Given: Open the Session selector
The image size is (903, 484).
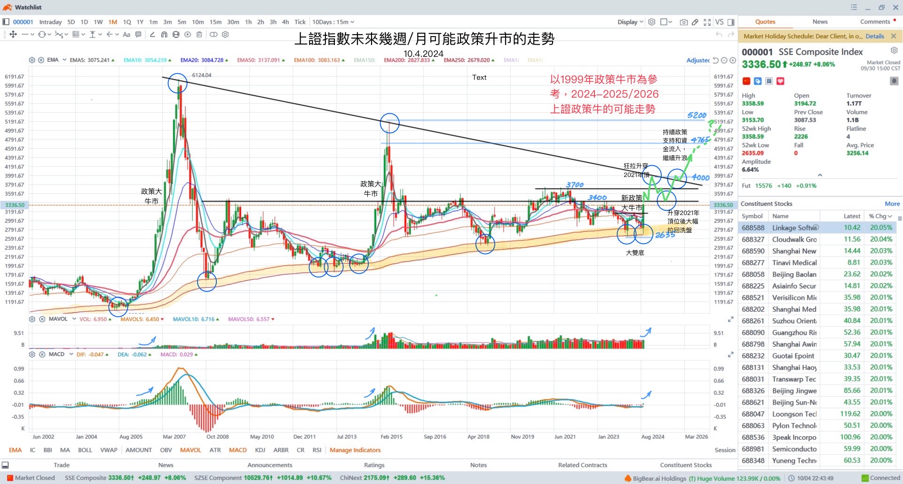Looking at the screenshot, I should pyautogui.click(x=725, y=450).
